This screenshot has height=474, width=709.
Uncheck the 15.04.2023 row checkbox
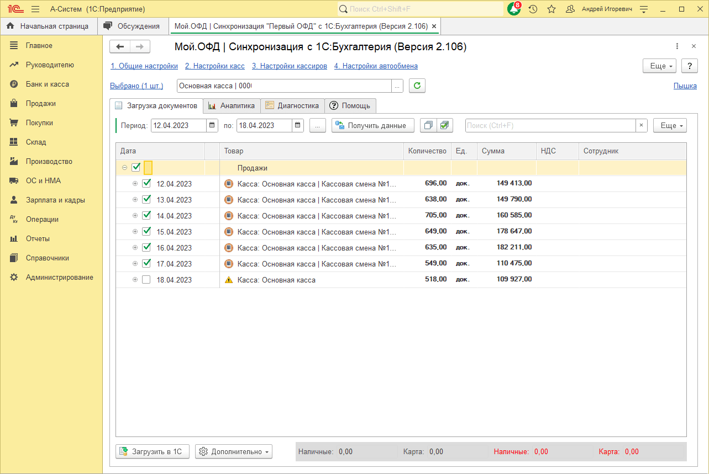coord(146,232)
